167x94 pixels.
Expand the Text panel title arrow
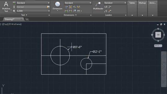click(26, 15)
